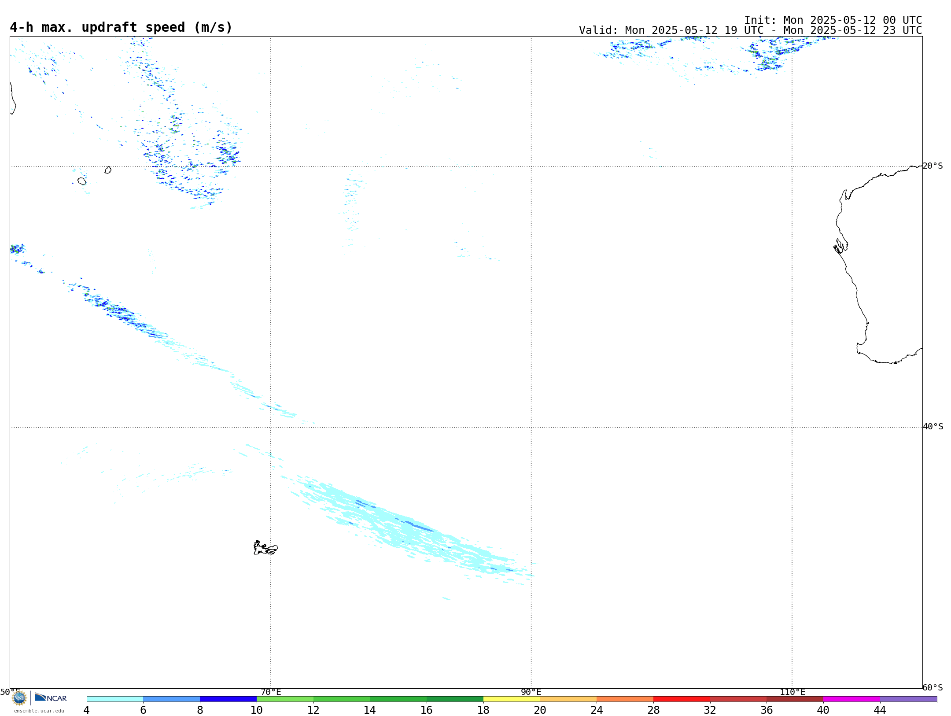This screenshot has height=716, width=951.
Task: Click the colorbar tick label 44
Action: 880,710
